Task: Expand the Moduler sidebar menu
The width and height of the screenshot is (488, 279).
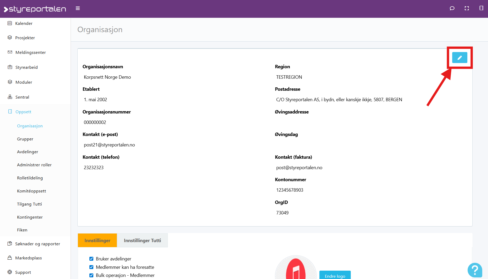Action: point(24,82)
